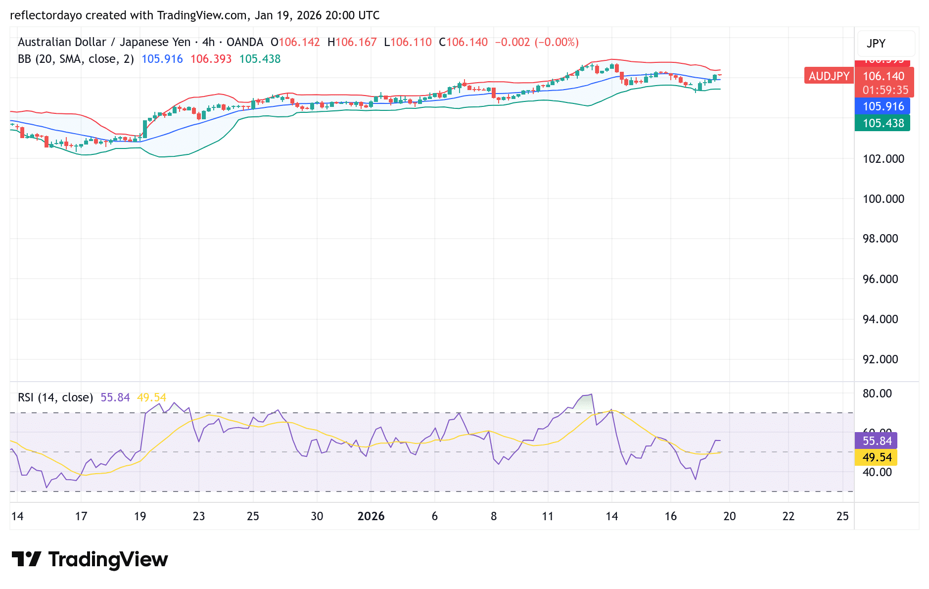
Task: Select the BB (20, SMA, close, 2) indicator
Action: click(x=75, y=58)
